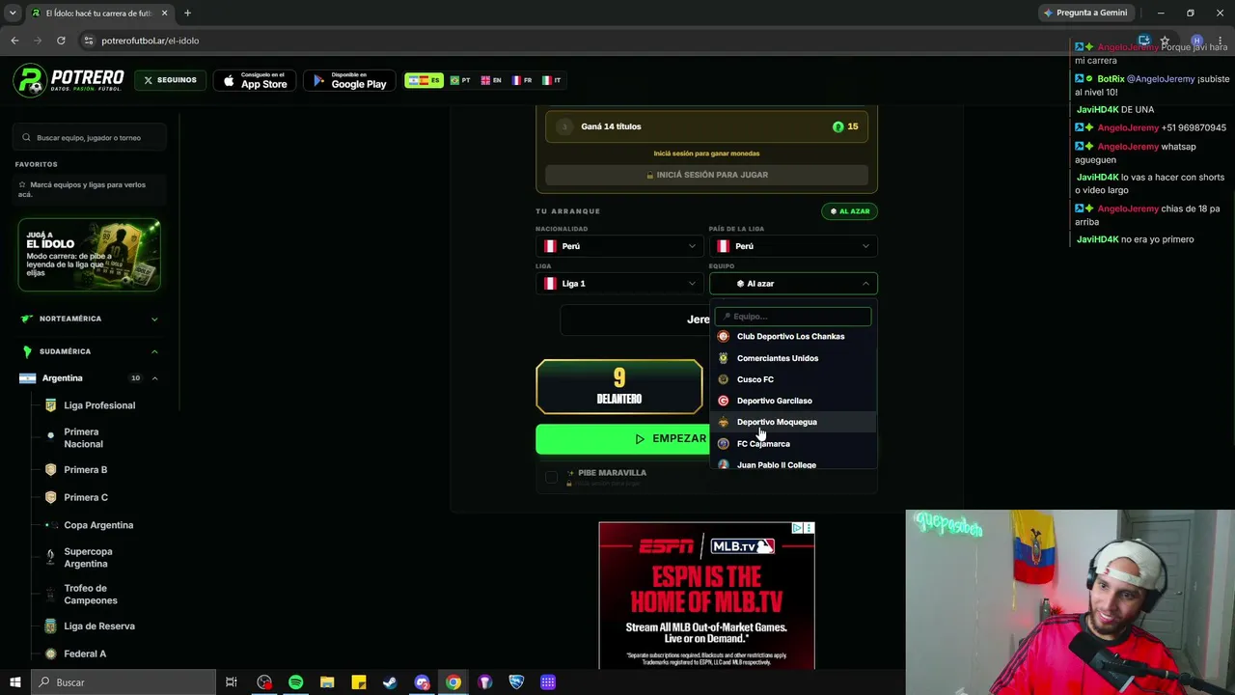Select Comerciantes Unidos from team list
Image resolution: width=1235 pixels, height=695 pixels.
point(793,358)
